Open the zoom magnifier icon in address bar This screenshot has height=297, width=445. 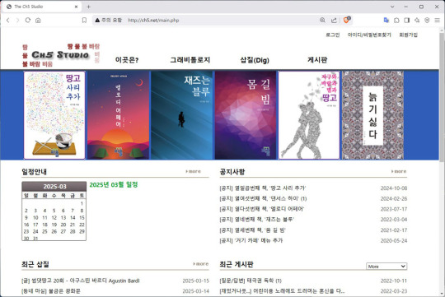click(x=322, y=20)
